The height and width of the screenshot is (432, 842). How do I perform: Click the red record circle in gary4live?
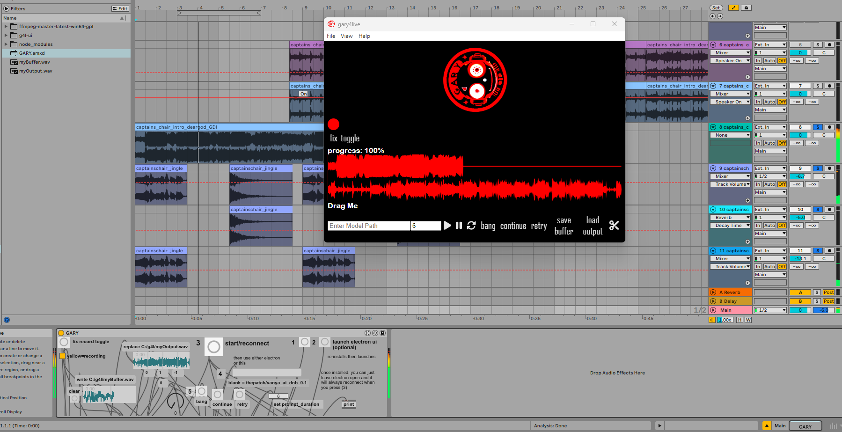(x=333, y=124)
